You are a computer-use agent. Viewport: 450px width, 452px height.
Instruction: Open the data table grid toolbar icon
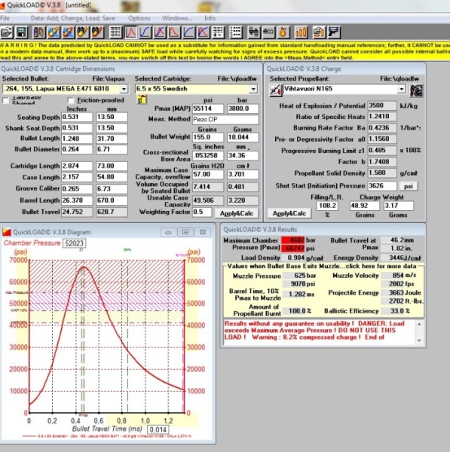[116, 32]
